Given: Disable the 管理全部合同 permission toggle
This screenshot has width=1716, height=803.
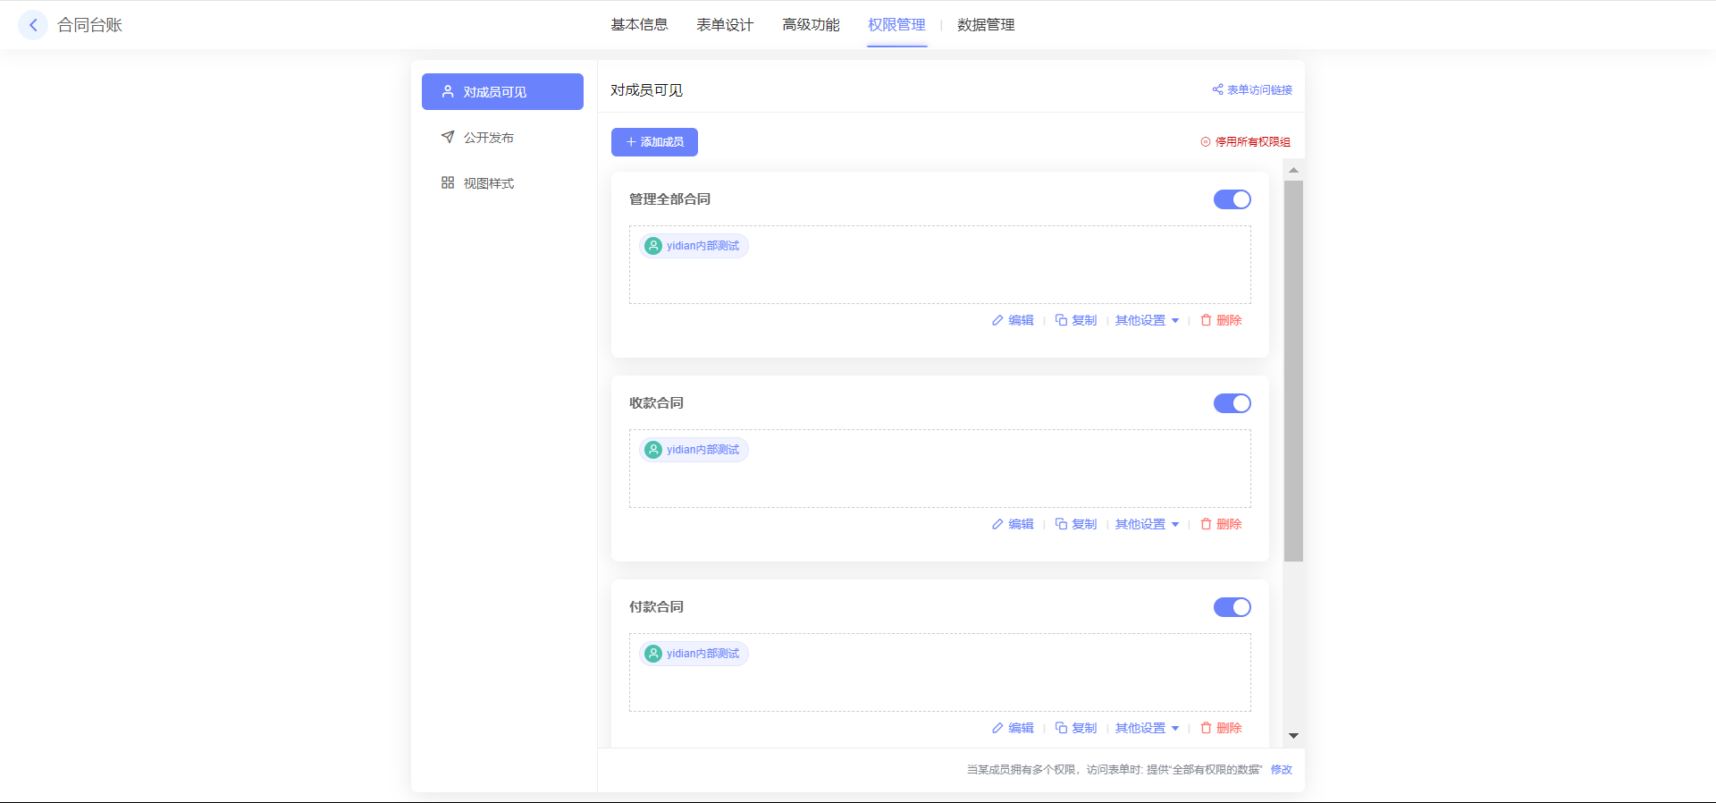Looking at the screenshot, I should (1232, 199).
